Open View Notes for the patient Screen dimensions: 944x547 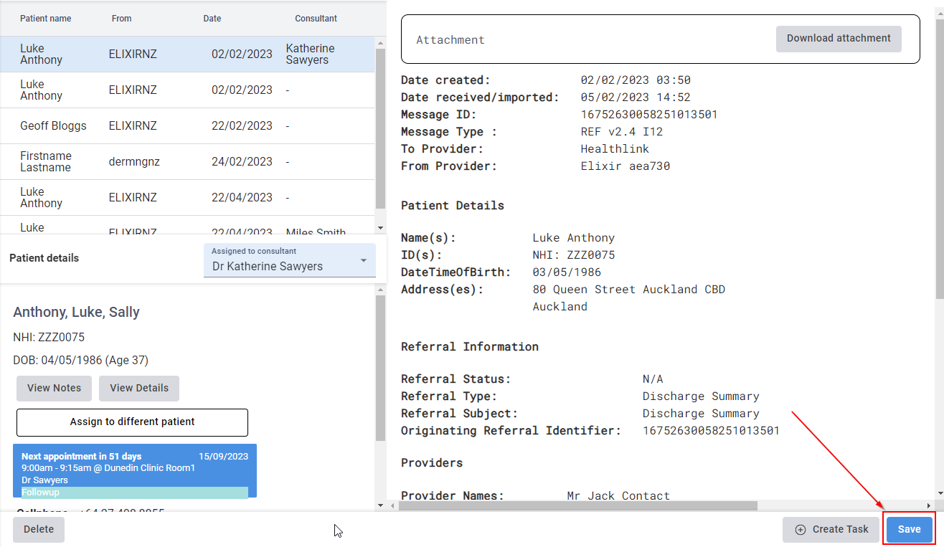(54, 389)
